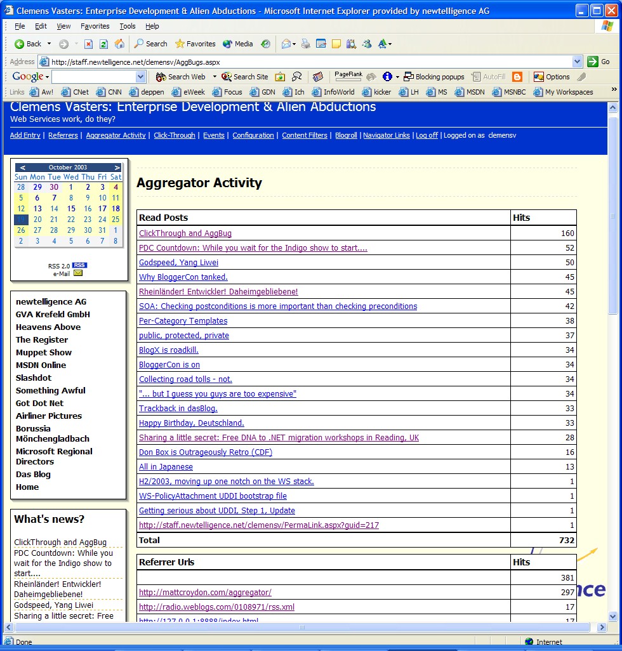Image resolution: width=622 pixels, height=651 pixels.
Task: Go to next month in calendar
Action: [117, 168]
